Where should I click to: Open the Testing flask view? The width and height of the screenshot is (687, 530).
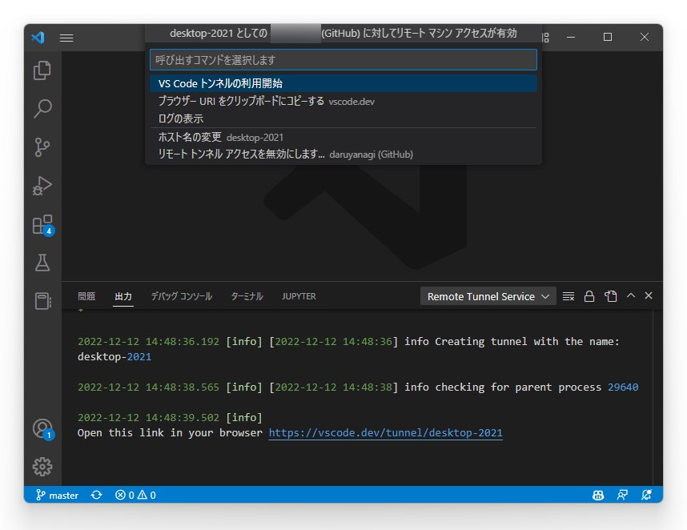[42, 263]
